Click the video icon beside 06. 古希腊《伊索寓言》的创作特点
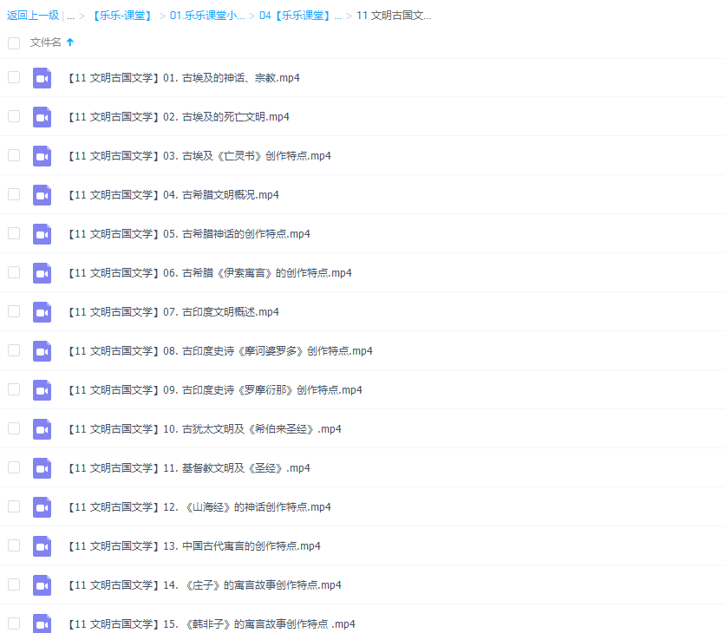725x633 pixels. 42,272
